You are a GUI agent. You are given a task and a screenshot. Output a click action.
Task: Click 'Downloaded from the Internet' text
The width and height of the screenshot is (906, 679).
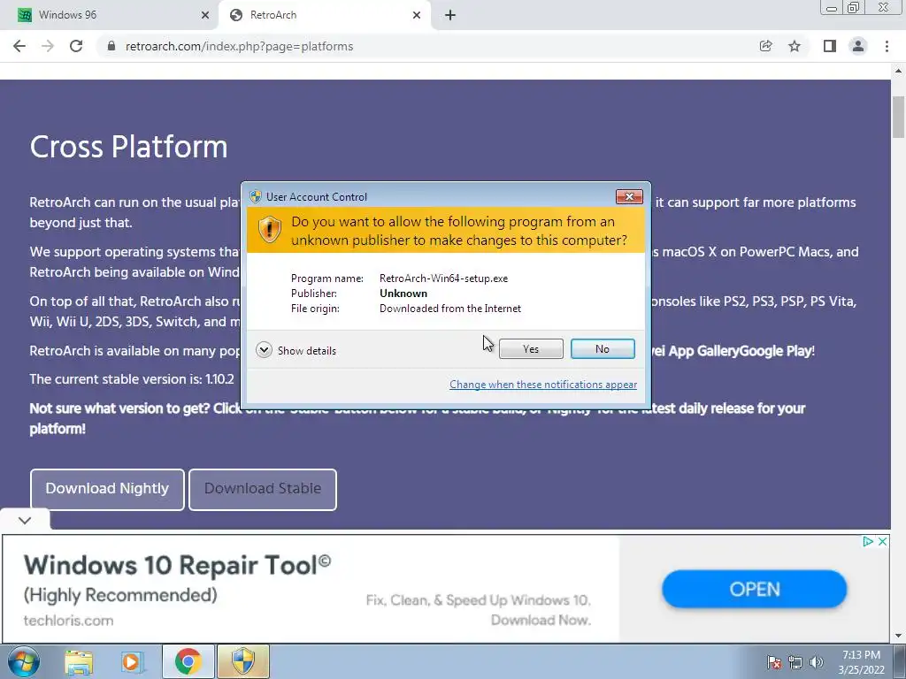coord(450,309)
